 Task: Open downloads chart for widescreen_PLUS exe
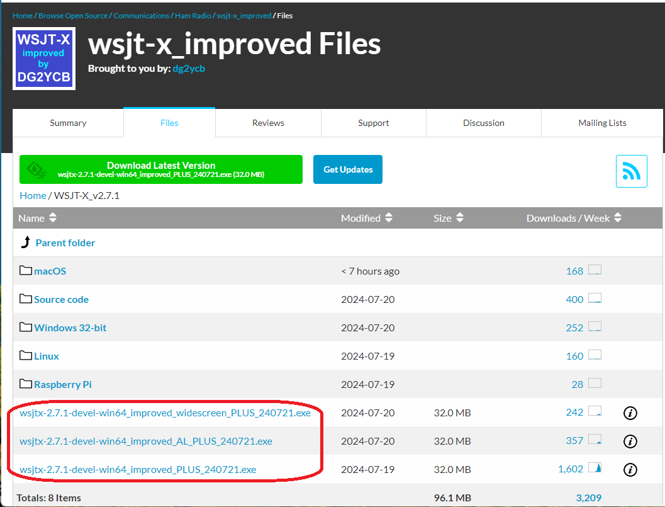pos(595,411)
